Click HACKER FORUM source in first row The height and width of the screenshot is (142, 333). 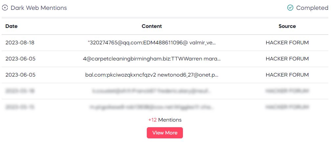click(287, 43)
